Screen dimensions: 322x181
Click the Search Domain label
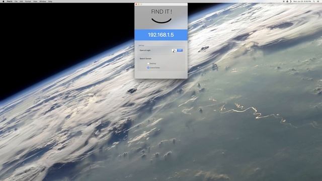click(145, 58)
